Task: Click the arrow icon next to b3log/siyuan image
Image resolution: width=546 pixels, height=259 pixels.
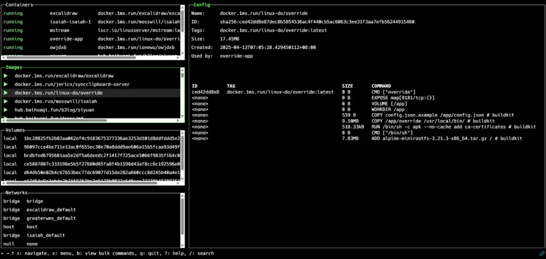Action: coord(6,110)
